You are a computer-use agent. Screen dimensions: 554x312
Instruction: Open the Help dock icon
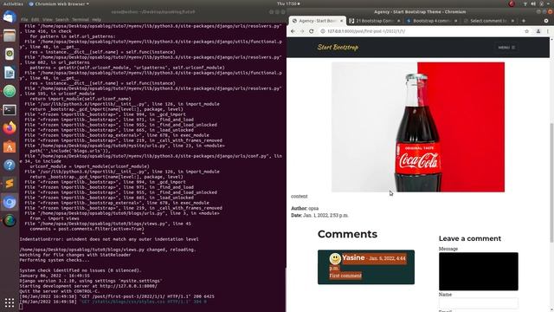click(x=10, y=166)
